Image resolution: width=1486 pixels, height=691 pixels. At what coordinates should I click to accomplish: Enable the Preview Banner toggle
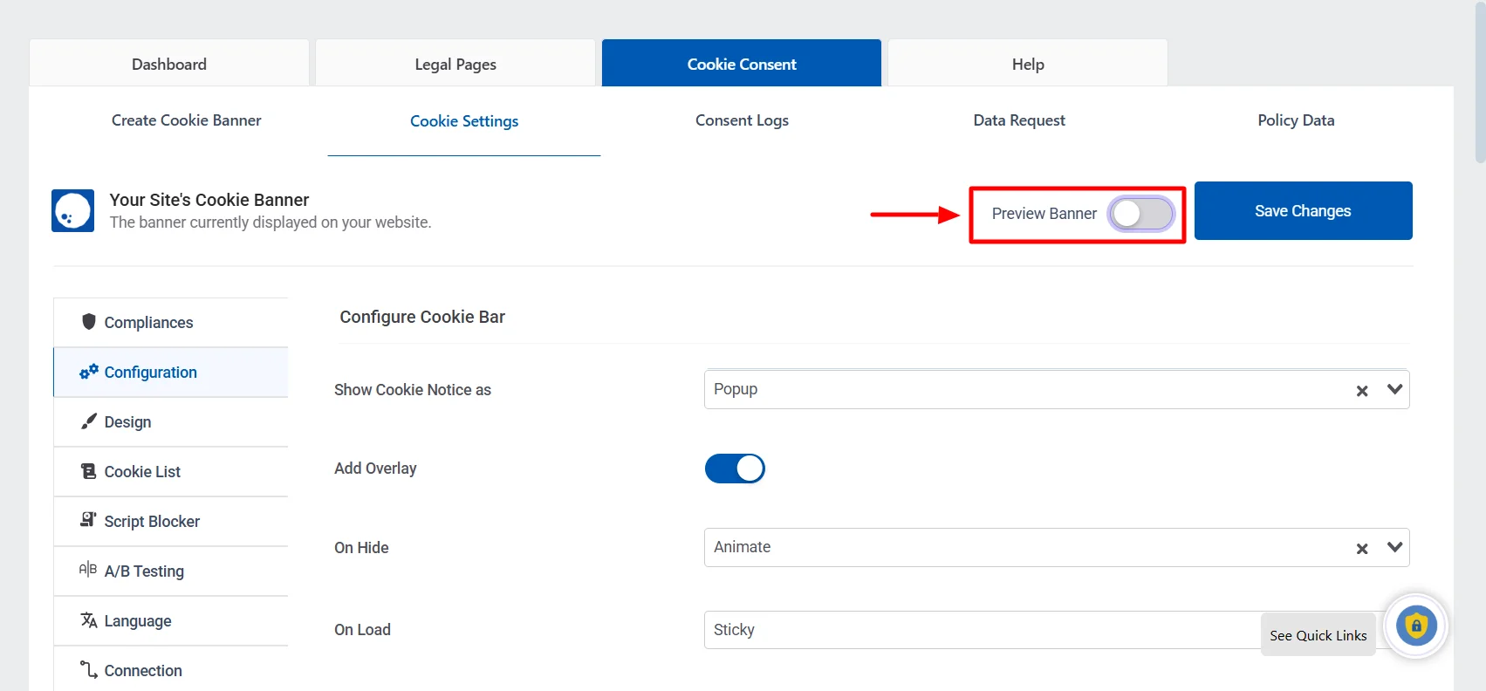click(x=1140, y=214)
